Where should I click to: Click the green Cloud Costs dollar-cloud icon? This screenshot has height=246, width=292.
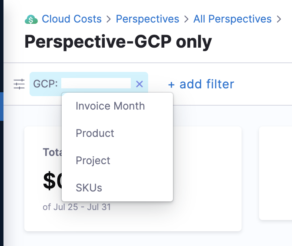(x=31, y=19)
